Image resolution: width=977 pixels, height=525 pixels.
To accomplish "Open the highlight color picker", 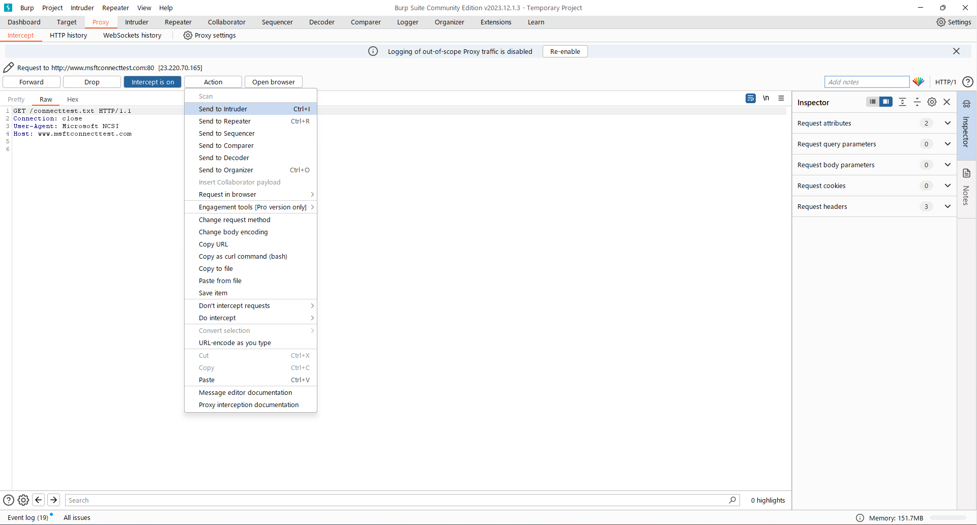I will click(918, 82).
